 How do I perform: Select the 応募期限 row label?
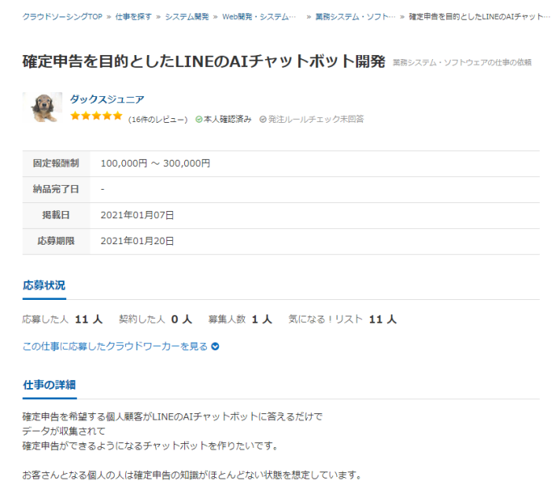click(56, 241)
